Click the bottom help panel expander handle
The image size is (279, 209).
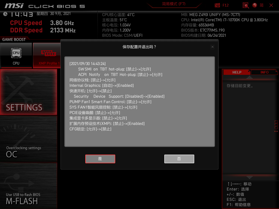(250, 177)
